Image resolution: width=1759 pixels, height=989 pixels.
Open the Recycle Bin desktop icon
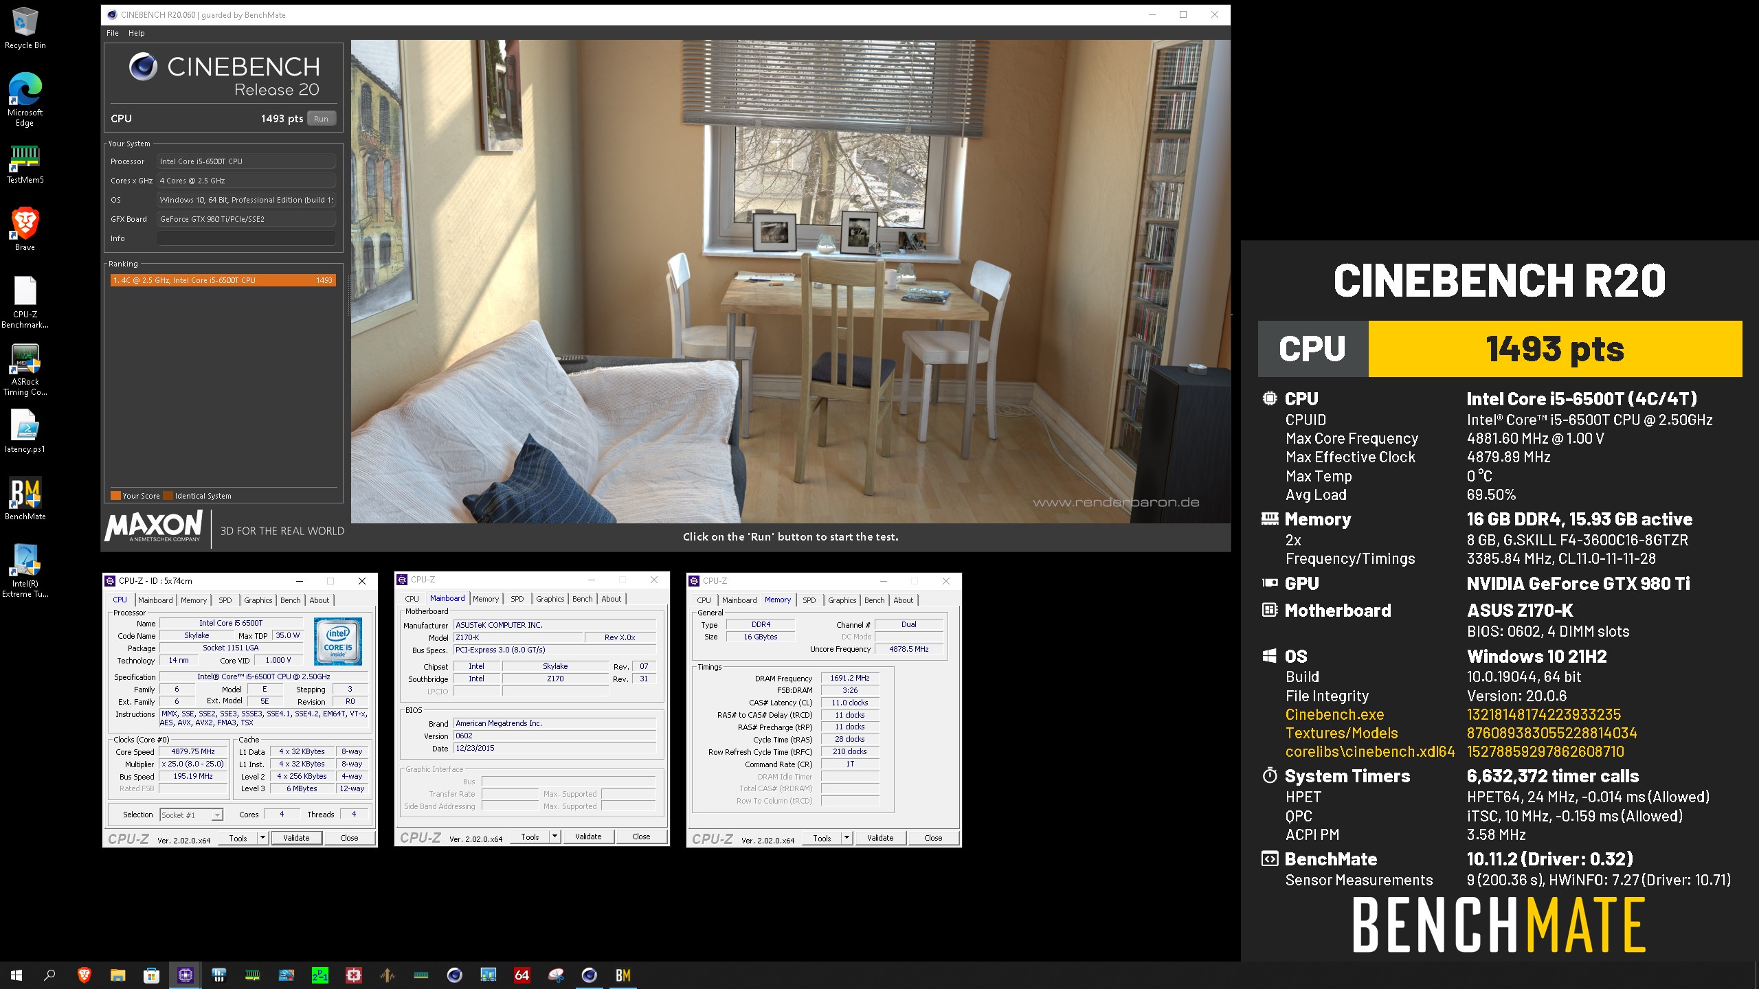25,27
